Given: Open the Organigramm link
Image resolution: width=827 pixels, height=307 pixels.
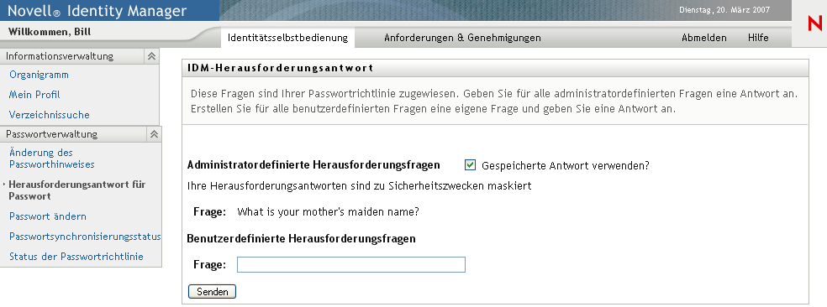Looking at the screenshot, I should tap(39, 75).
